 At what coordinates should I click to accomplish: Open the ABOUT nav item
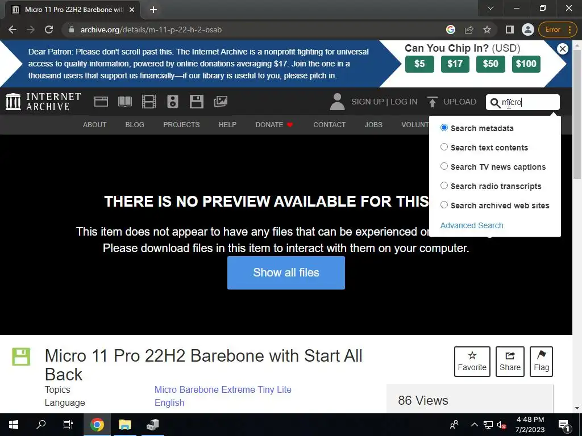coord(95,124)
